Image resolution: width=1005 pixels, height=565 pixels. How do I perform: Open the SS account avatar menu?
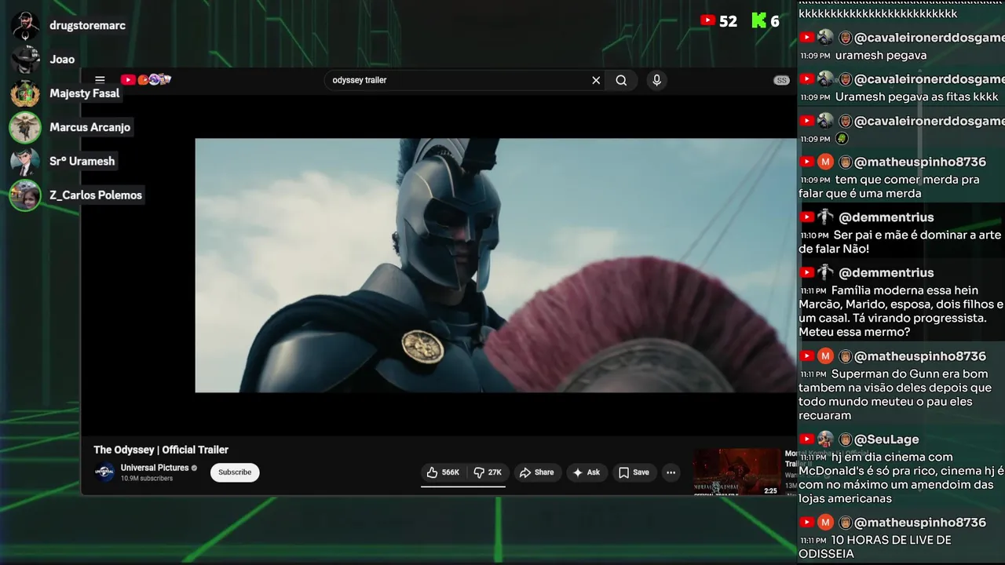(x=781, y=80)
